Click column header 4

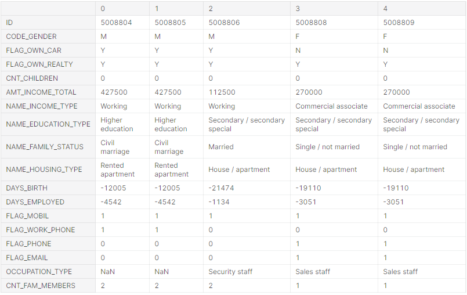point(386,9)
